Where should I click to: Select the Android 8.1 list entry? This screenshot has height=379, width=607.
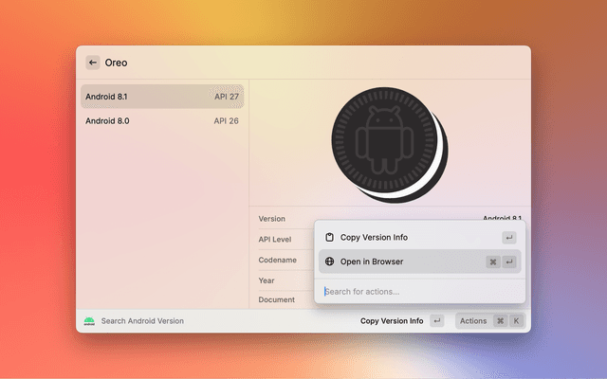click(x=161, y=97)
